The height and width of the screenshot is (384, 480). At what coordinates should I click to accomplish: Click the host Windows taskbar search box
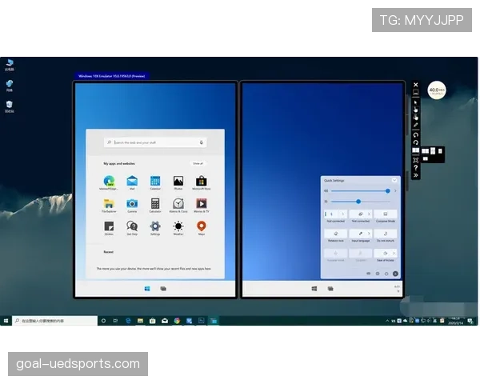pyautogui.click(x=54, y=321)
